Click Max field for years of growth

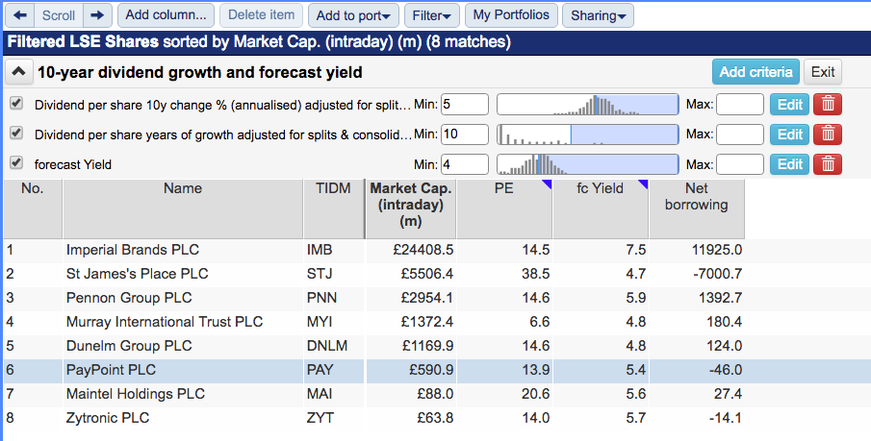pos(740,135)
